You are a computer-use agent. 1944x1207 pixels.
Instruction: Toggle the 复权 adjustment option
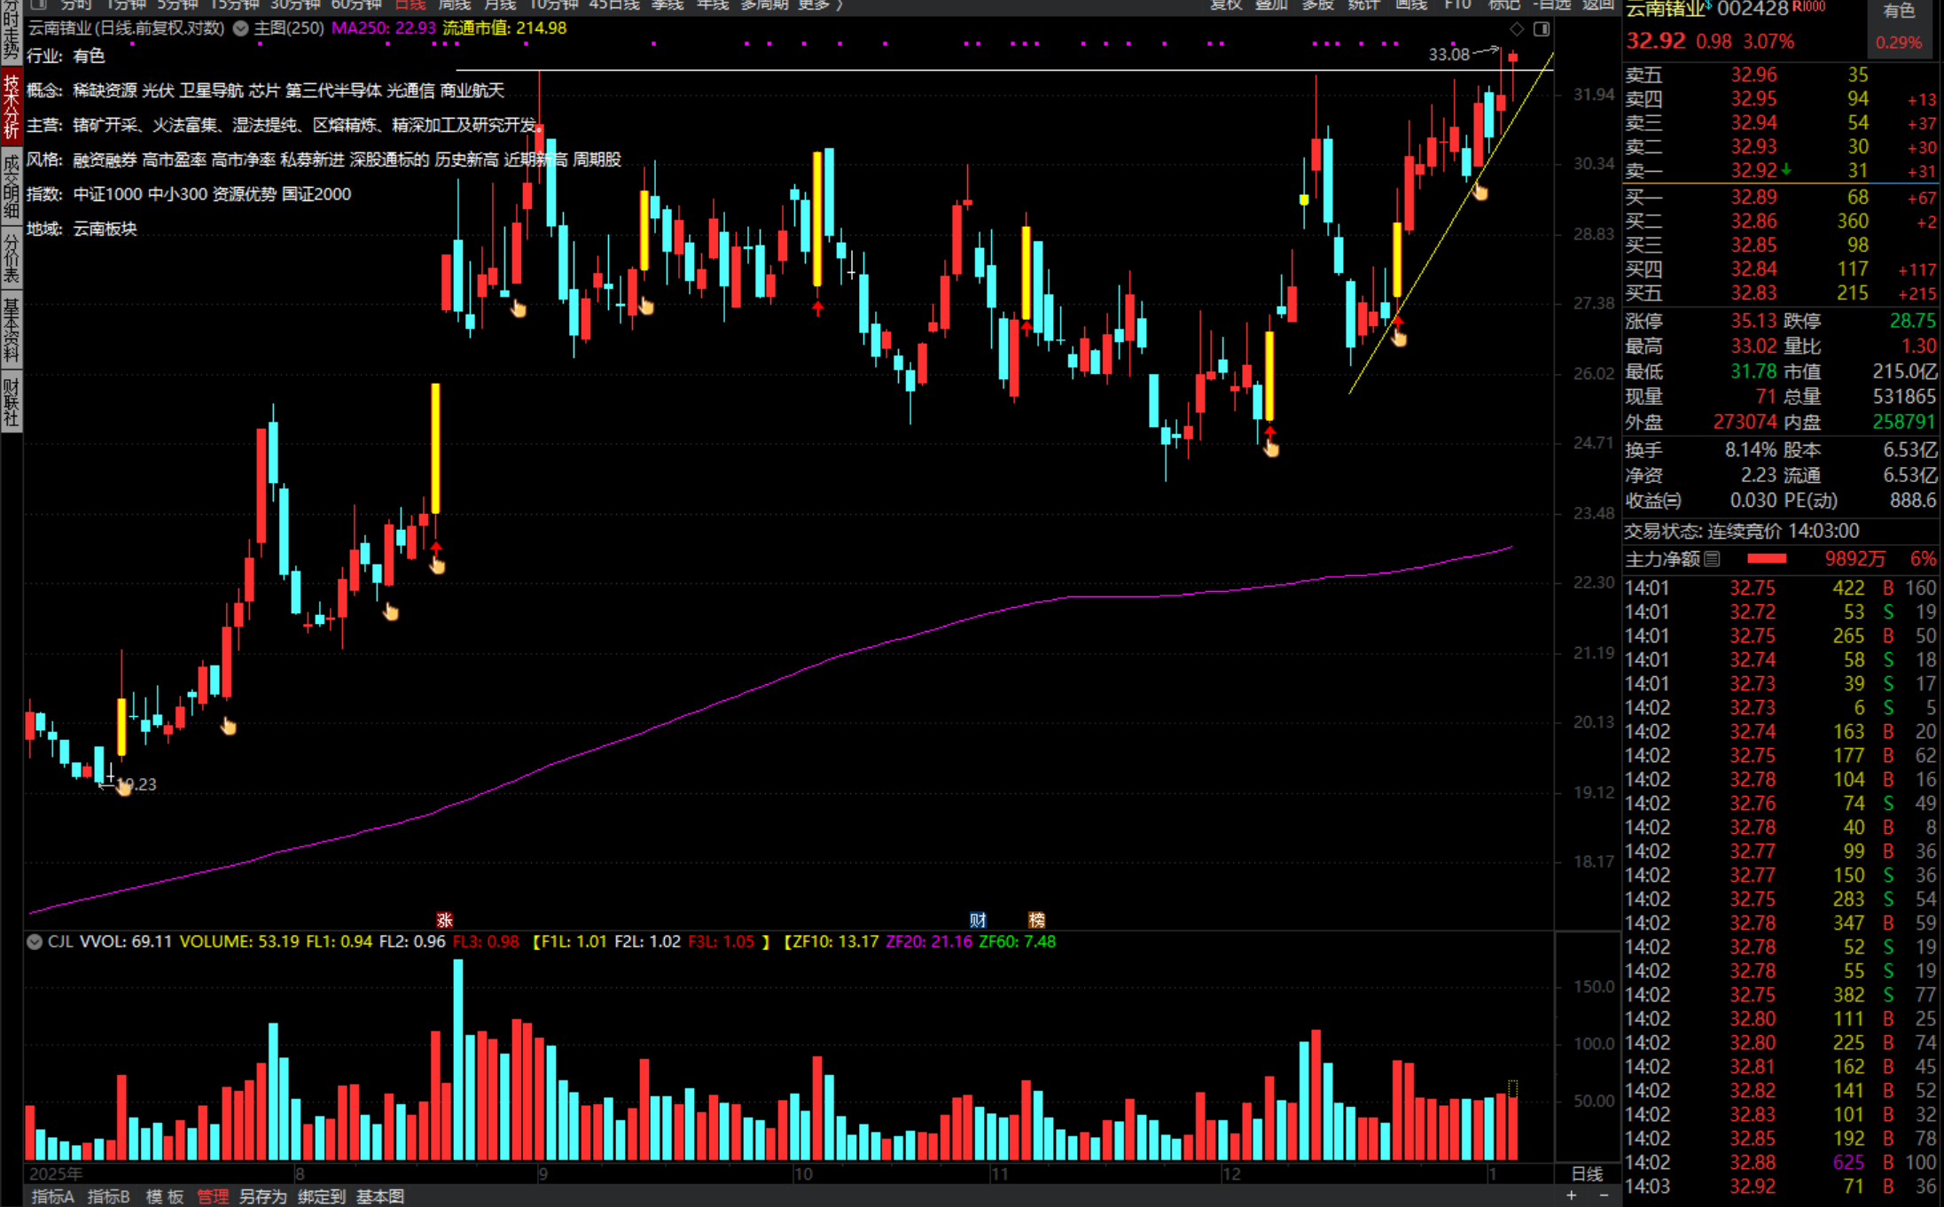coord(1226,4)
